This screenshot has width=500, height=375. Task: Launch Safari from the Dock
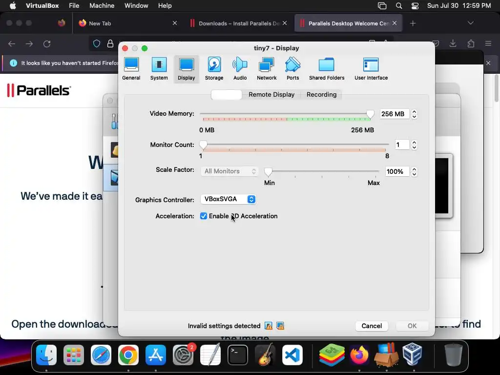(101, 355)
